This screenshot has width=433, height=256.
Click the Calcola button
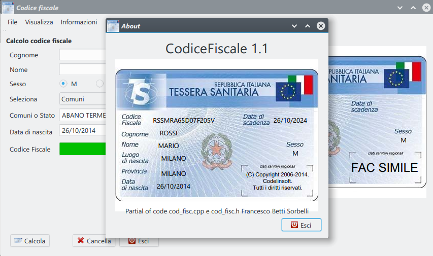tap(30, 241)
